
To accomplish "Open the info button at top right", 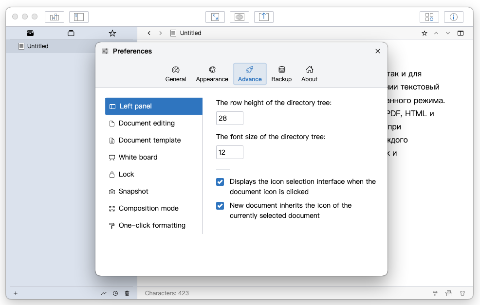I will [453, 17].
